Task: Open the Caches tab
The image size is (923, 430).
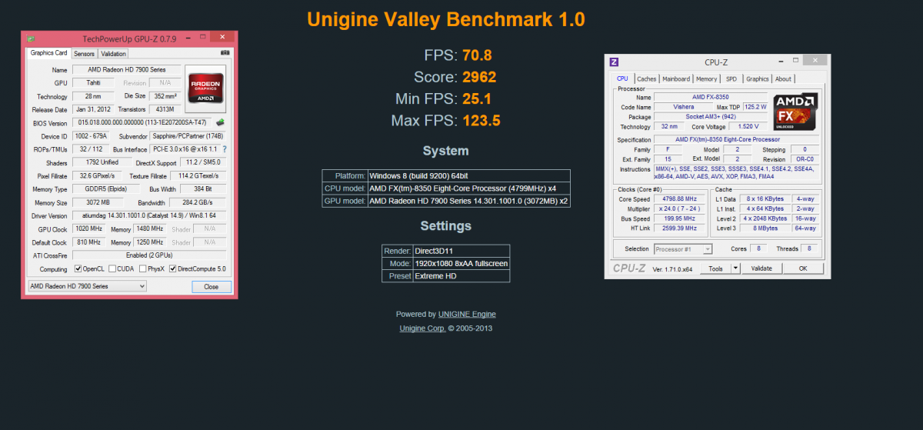Action: tap(647, 78)
